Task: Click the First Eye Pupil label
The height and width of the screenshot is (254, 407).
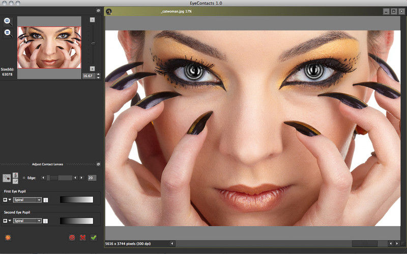Action: (x=15, y=192)
